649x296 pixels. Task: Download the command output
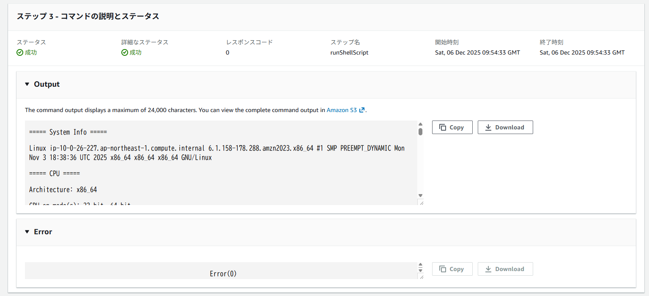pyautogui.click(x=505, y=127)
